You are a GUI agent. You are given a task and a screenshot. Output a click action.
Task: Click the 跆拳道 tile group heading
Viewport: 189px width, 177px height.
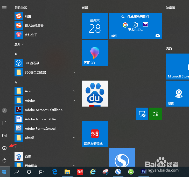170,8
